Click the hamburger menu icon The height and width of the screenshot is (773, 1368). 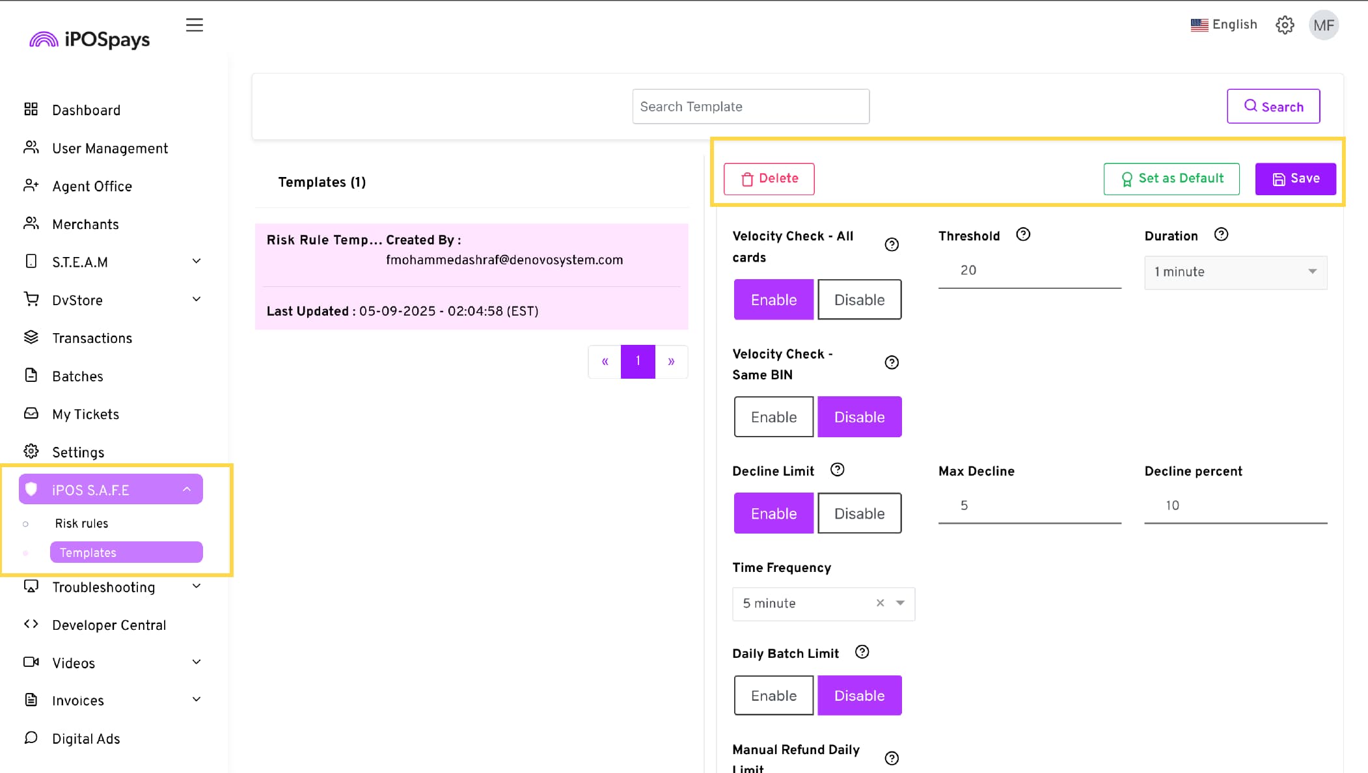[x=194, y=25]
